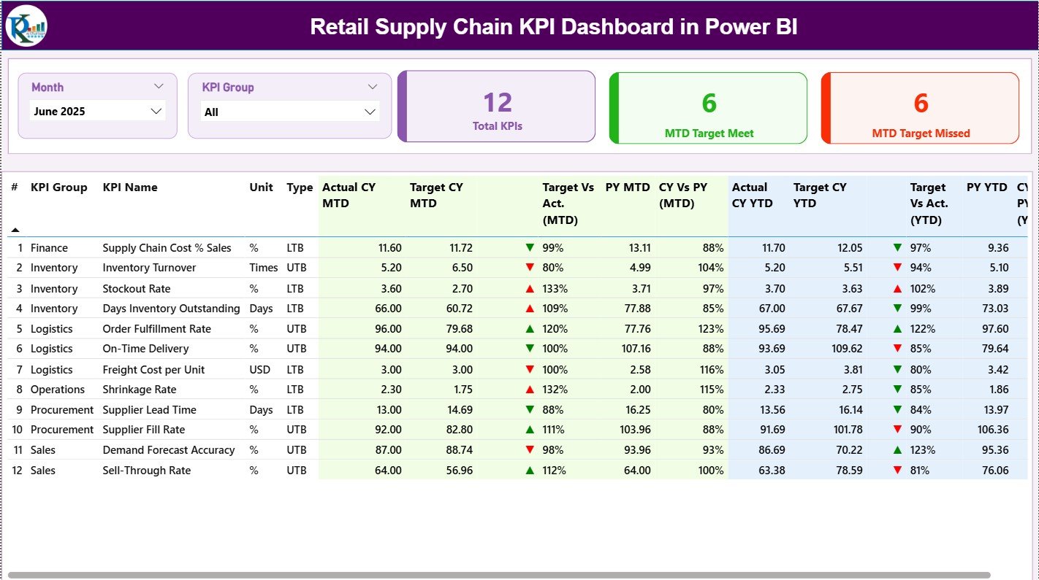Click the MTD Target Missed card
The width and height of the screenshot is (1039, 580).
[x=920, y=108]
